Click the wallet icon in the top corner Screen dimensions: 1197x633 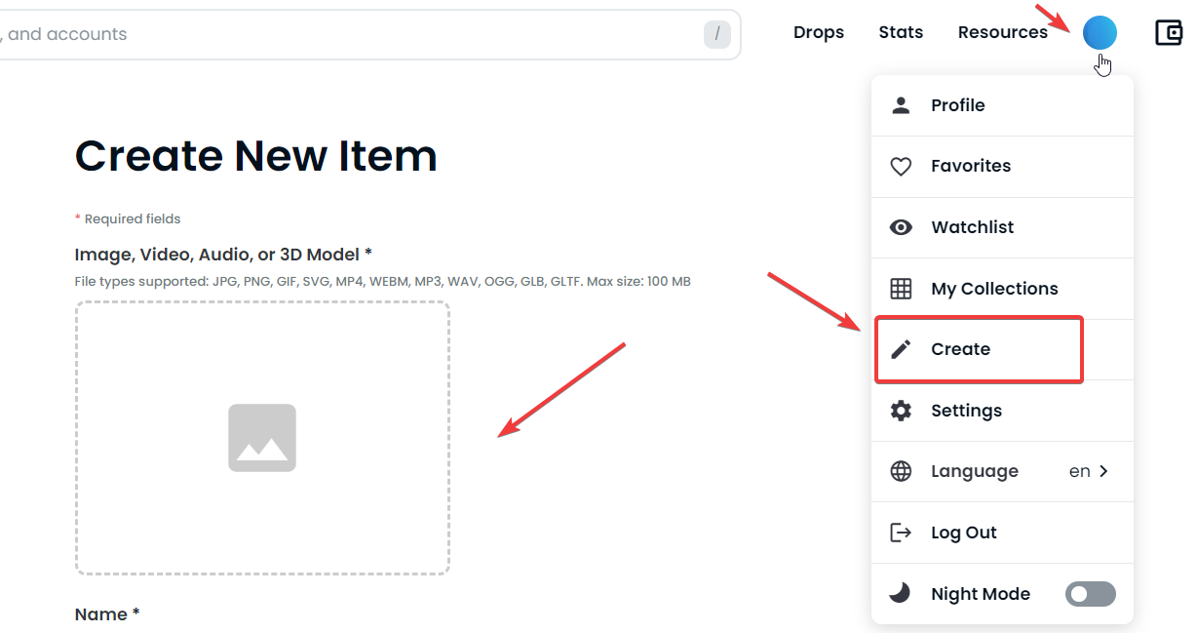(1168, 32)
